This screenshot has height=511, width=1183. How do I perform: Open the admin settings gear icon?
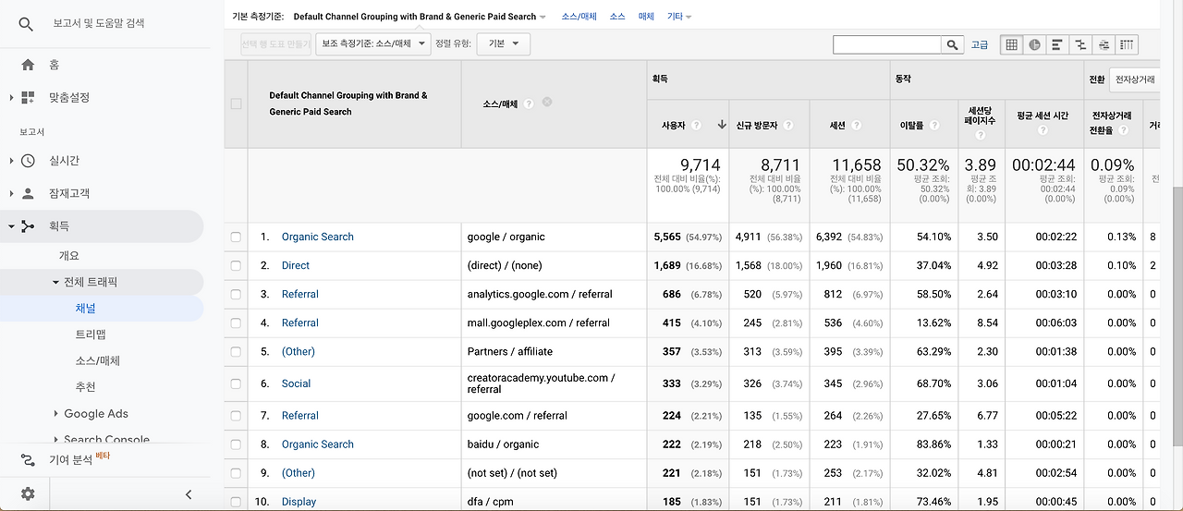28,493
